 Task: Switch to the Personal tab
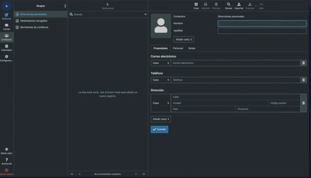(178, 48)
